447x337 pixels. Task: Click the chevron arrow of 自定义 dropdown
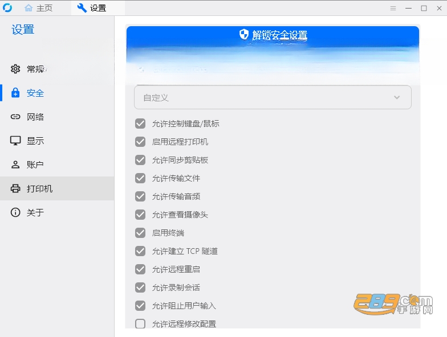click(x=397, y=97)
